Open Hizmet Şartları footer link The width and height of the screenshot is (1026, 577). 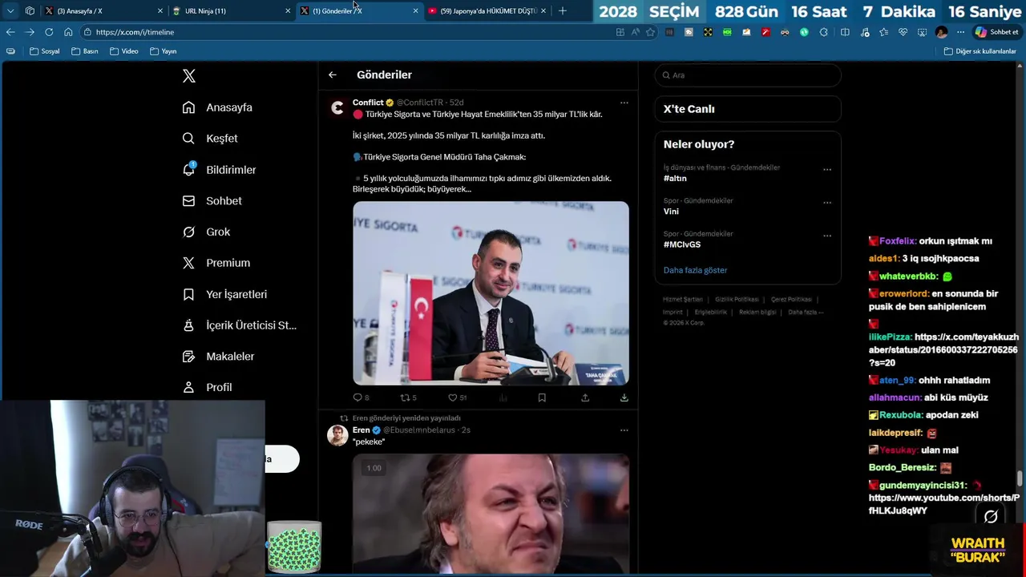(682, 299)
